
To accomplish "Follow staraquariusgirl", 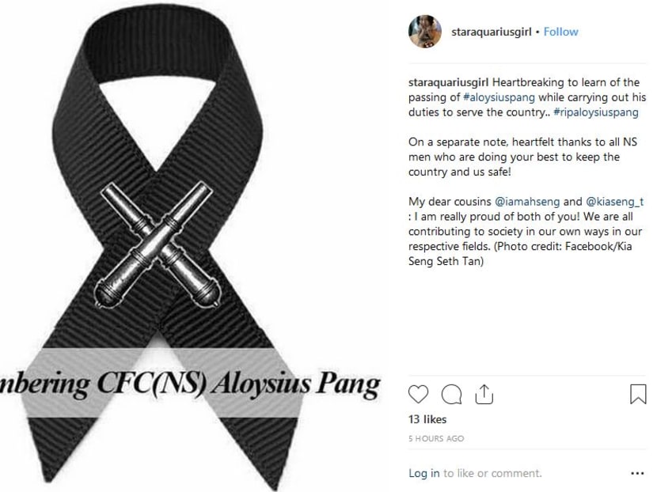I will 560,32.
